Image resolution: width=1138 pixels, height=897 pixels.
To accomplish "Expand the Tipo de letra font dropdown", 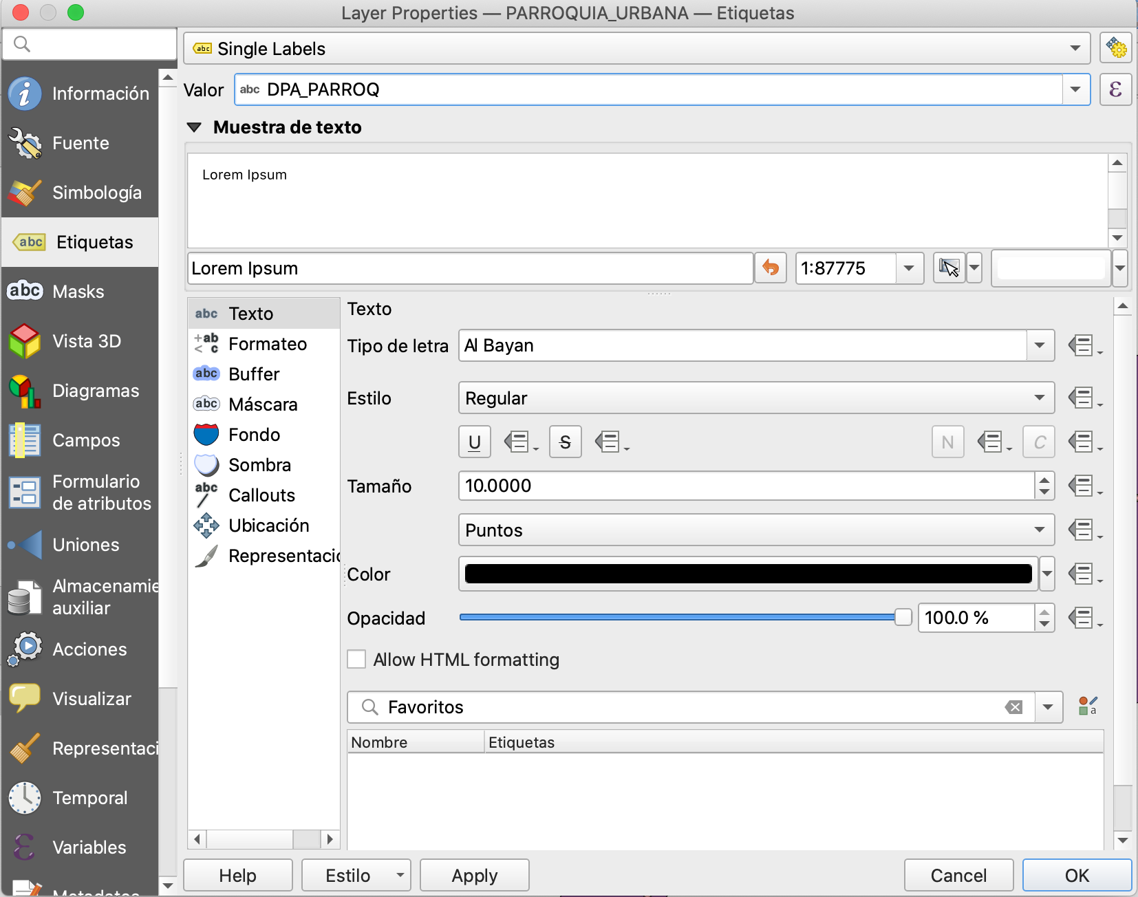I will tap(1040, 345).
